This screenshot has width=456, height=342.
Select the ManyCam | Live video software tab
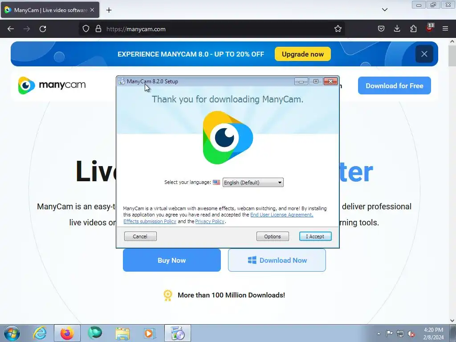[x=50, y=10]
